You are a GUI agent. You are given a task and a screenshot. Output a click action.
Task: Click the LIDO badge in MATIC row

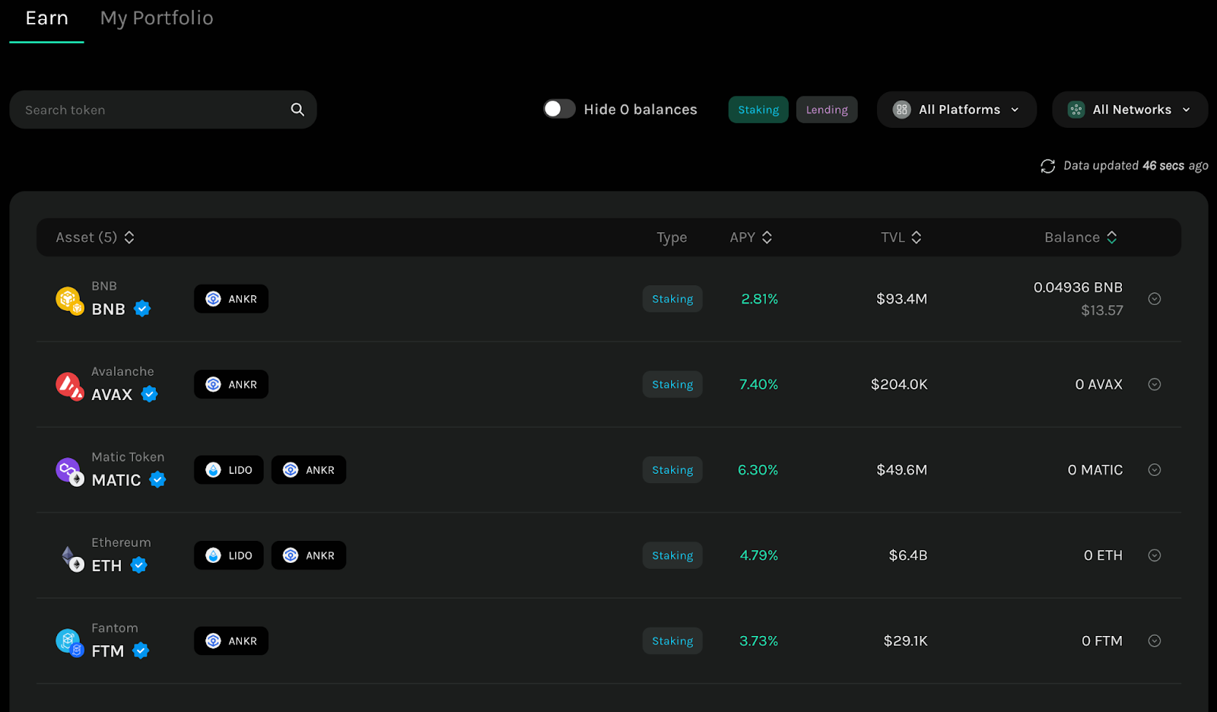point(229,470)
